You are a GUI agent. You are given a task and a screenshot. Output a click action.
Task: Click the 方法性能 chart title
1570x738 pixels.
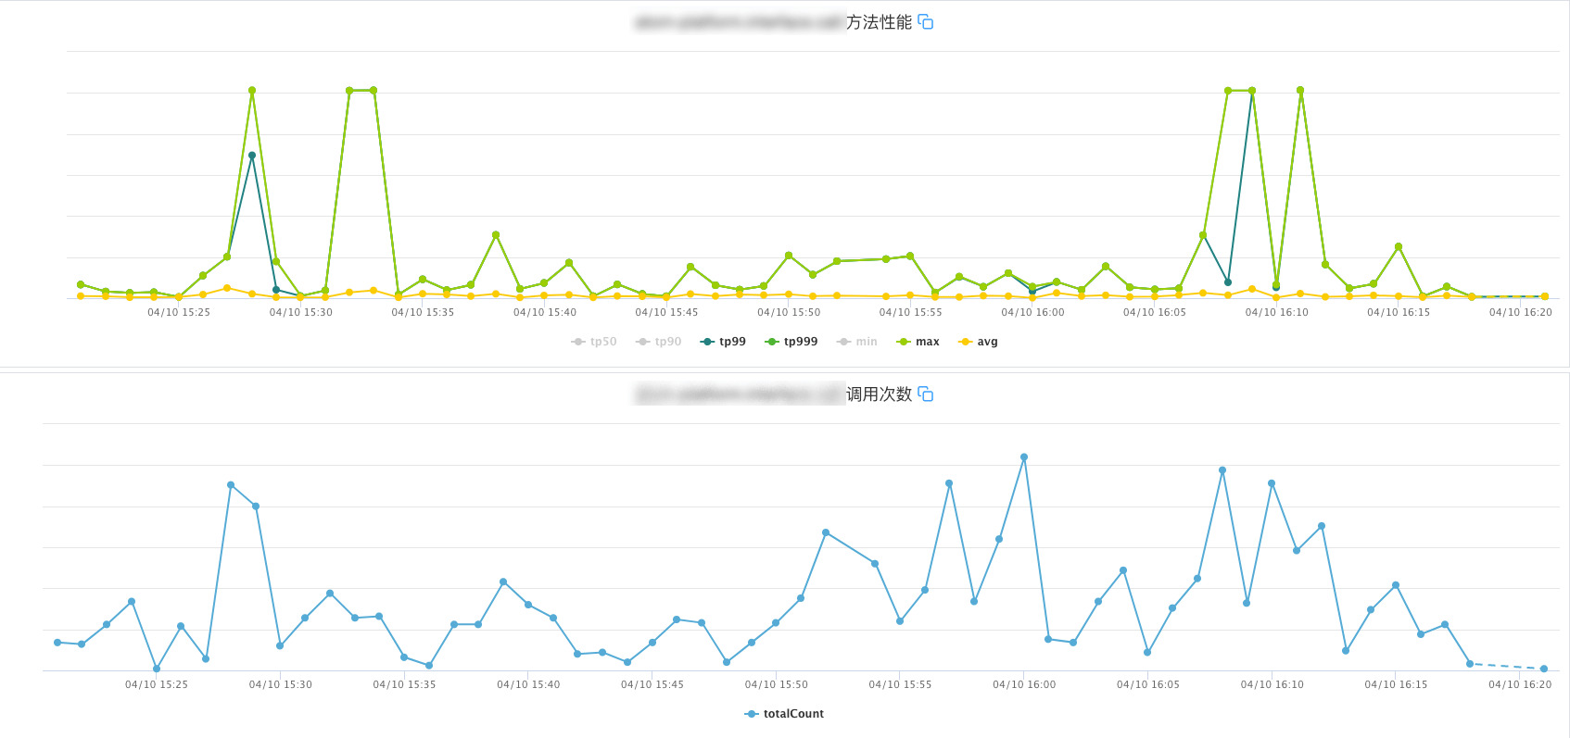[879, 22]
